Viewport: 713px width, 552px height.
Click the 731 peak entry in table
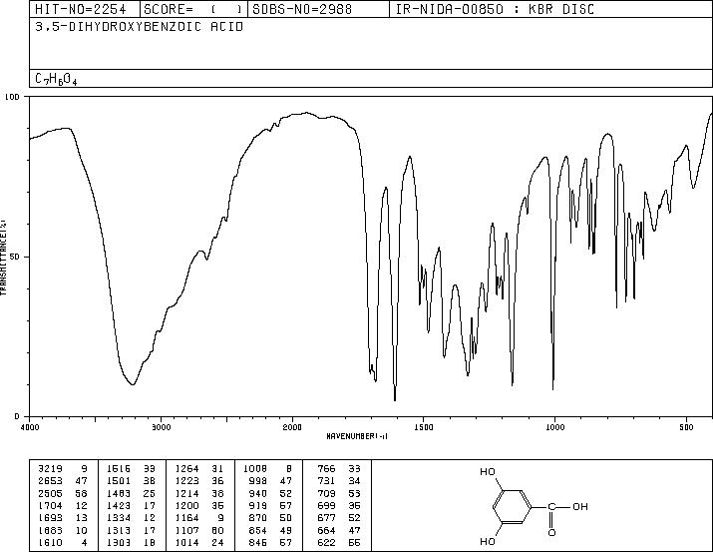(x=339, y=480)
